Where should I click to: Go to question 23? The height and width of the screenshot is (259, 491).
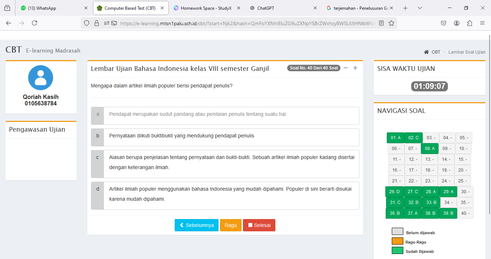(x=430, y=181)
